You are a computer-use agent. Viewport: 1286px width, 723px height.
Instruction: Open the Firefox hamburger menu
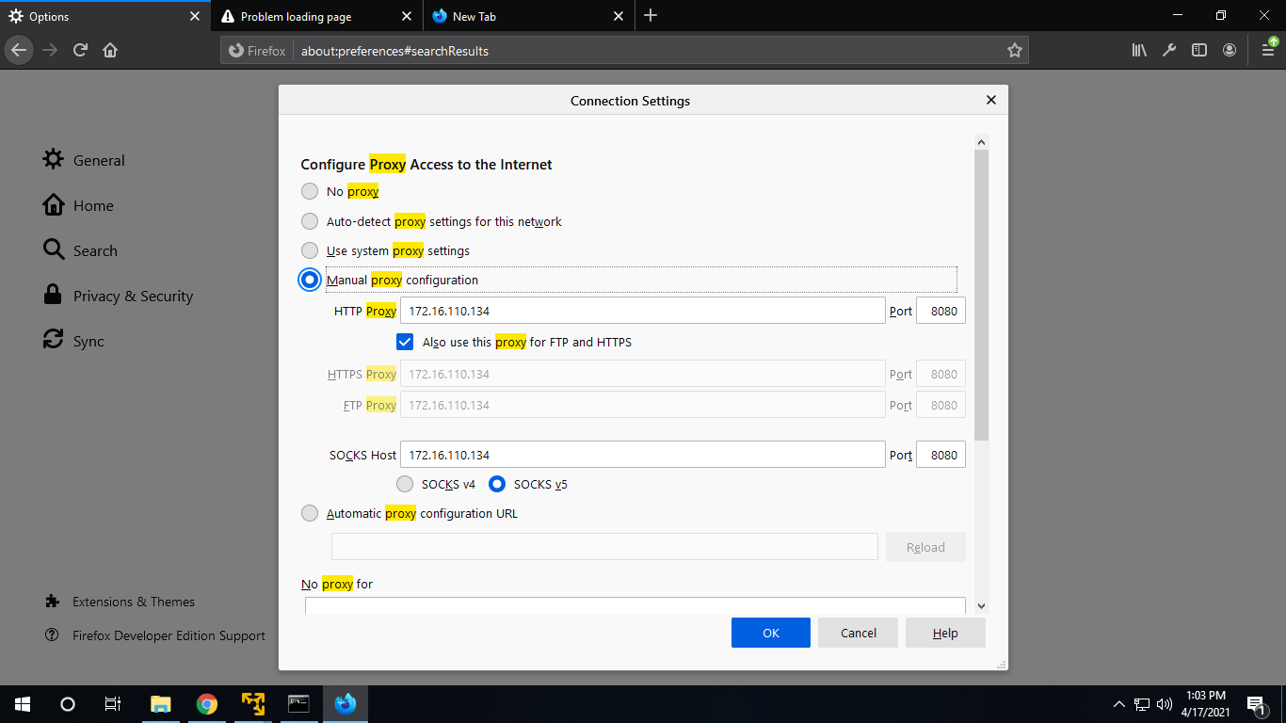(x=1268, y=51)
